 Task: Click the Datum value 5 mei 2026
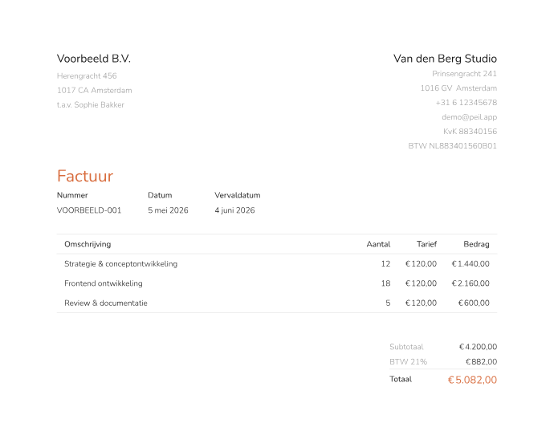[x=168, y=210]
